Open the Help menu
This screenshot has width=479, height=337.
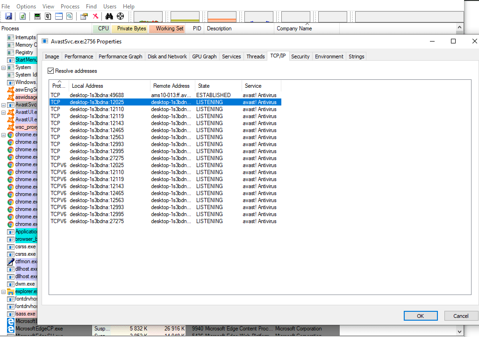click(x=129, y=6)
